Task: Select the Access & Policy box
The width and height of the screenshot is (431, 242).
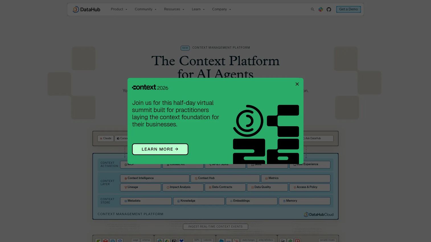Action: tap(310, 187)
